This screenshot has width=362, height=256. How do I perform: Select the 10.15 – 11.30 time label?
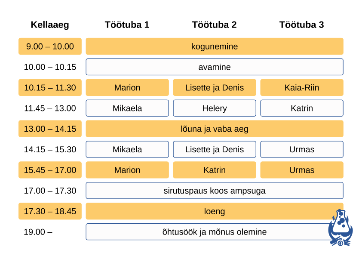(50, 88)
